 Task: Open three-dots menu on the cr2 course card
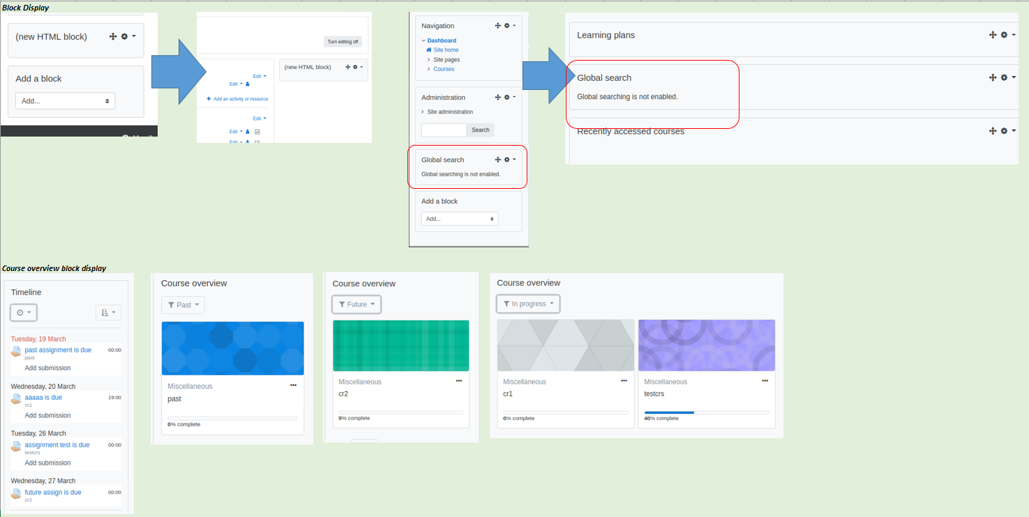pyautogui.click(x=459, y=381)
